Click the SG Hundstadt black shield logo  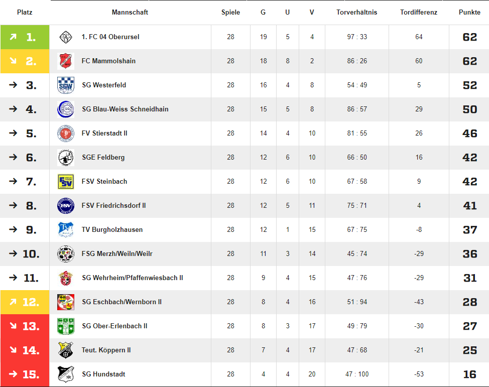(x=66, y=374)
